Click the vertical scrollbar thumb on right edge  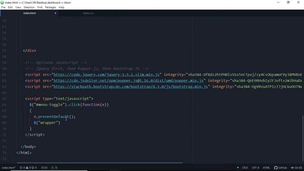(x=303, y=138)
